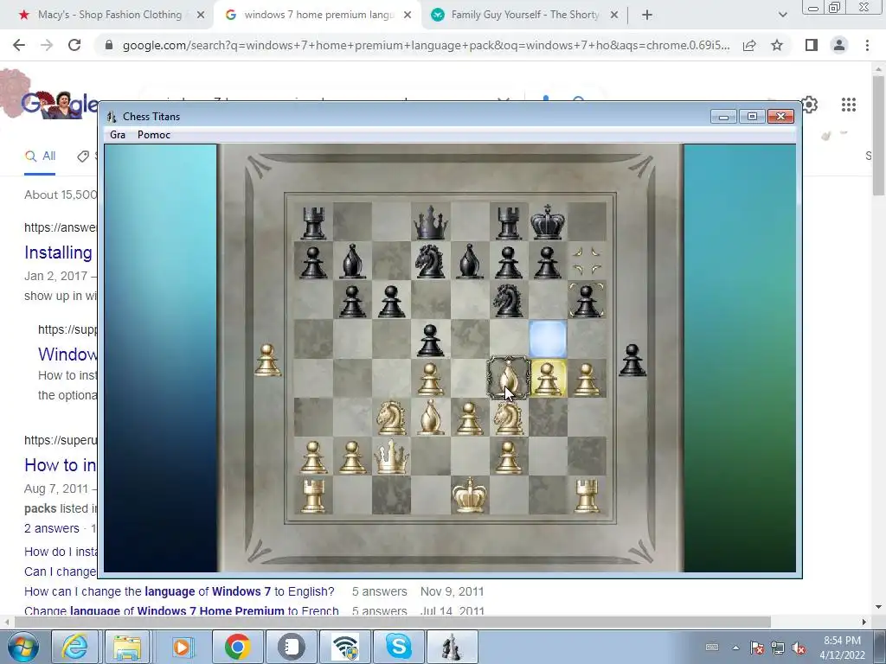Select the black rook beside the black king
The width and height of the screenshot is (886, 664).
(509, 223)
